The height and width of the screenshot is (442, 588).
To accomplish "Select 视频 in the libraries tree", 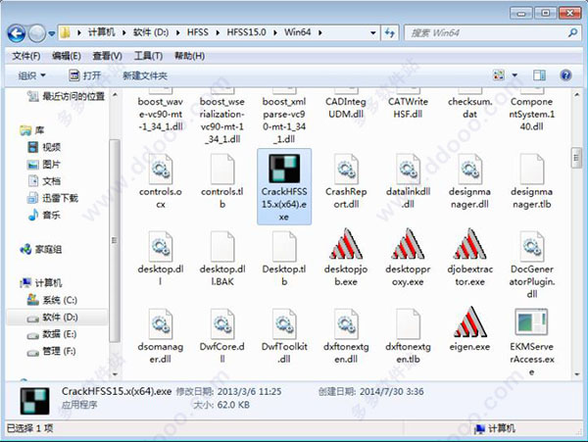I will [x=44, y=147].
